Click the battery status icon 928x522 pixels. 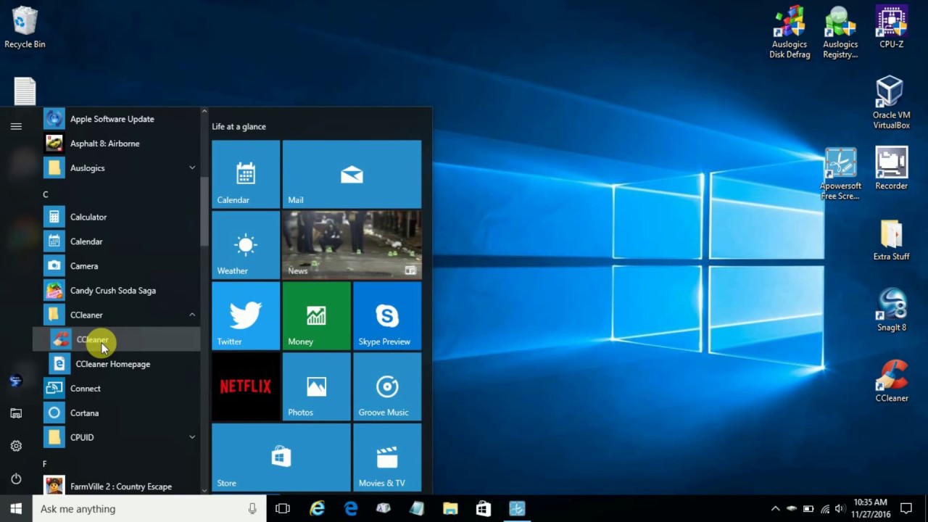click(x=808, y=509)
